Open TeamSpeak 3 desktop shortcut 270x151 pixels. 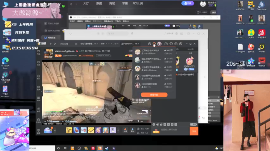262,7
